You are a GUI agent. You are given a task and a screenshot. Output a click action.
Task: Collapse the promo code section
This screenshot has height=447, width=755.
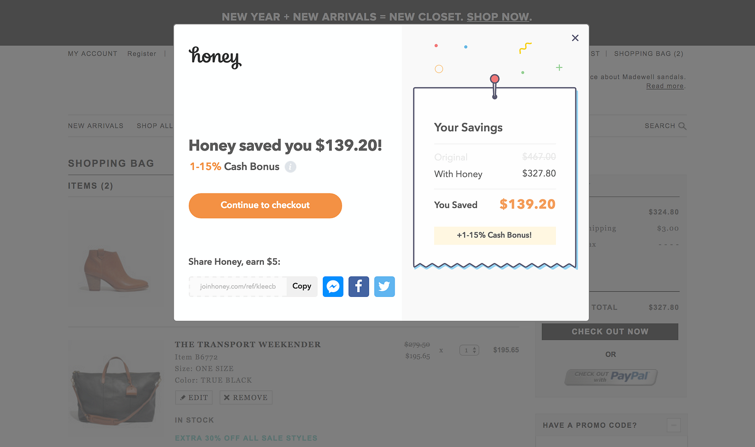click(673, 425)
